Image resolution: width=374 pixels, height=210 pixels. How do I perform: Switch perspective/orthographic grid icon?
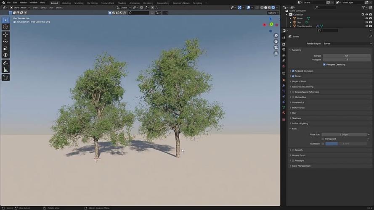click(276, 53)
